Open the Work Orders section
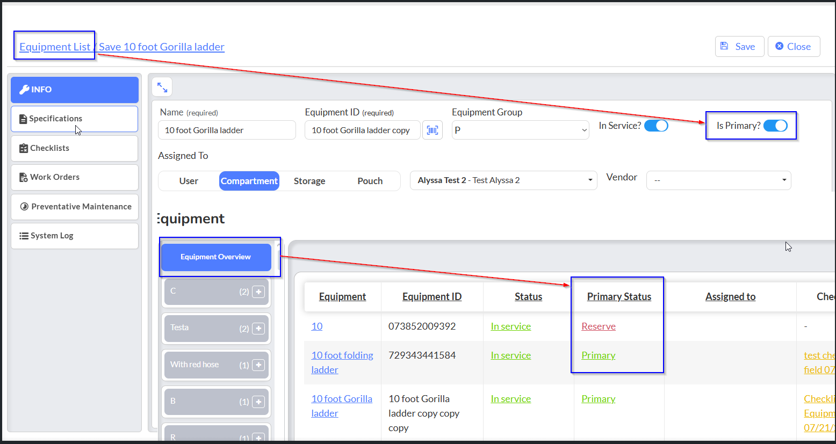 click(75, 177)
